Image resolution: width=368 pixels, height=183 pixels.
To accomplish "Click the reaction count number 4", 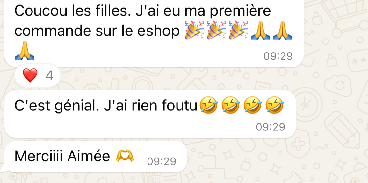I will click(x=49, y=76).
